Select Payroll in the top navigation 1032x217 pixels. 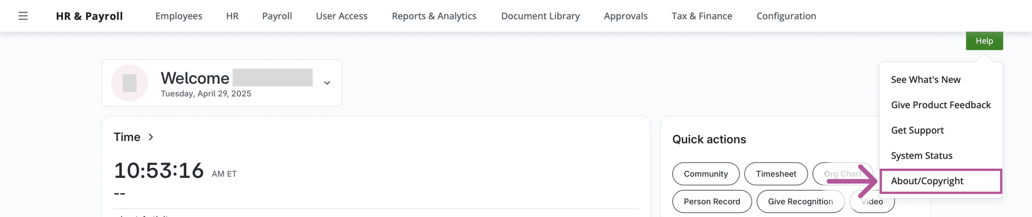(277, 16)
